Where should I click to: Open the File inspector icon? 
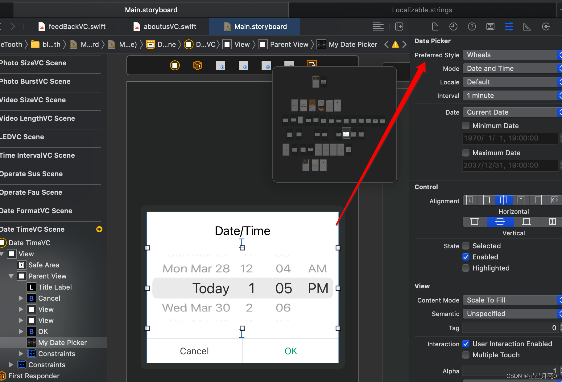point(435,27)
